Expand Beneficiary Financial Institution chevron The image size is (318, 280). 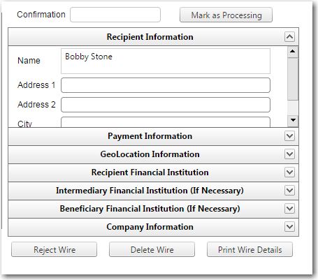(289, 209)
